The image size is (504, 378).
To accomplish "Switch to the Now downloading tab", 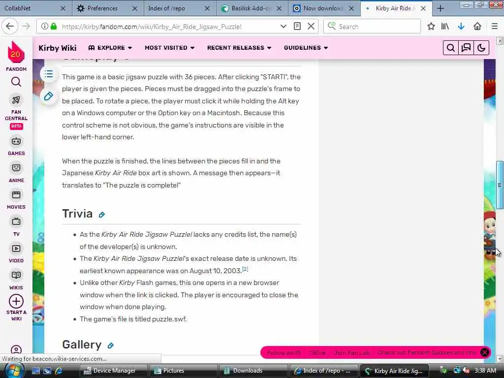I will point(323,8).
